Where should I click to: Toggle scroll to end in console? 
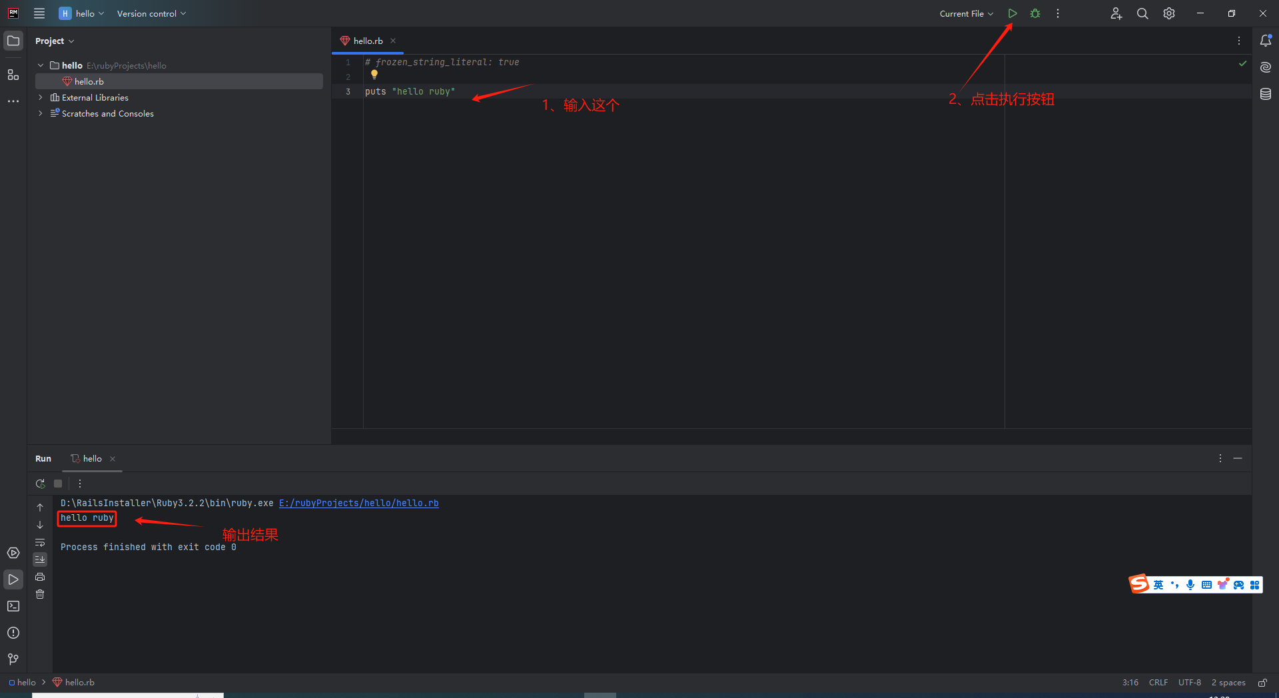(x=40, y=559)
